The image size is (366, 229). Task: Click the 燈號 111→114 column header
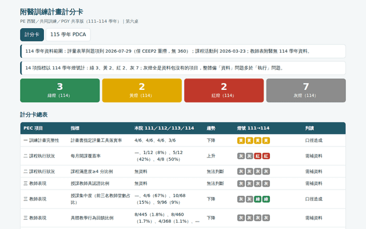coord(253,128)
